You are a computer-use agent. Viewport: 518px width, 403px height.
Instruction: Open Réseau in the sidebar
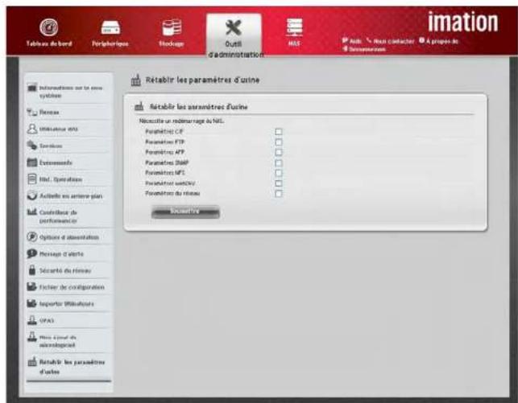tap(50, 112)
